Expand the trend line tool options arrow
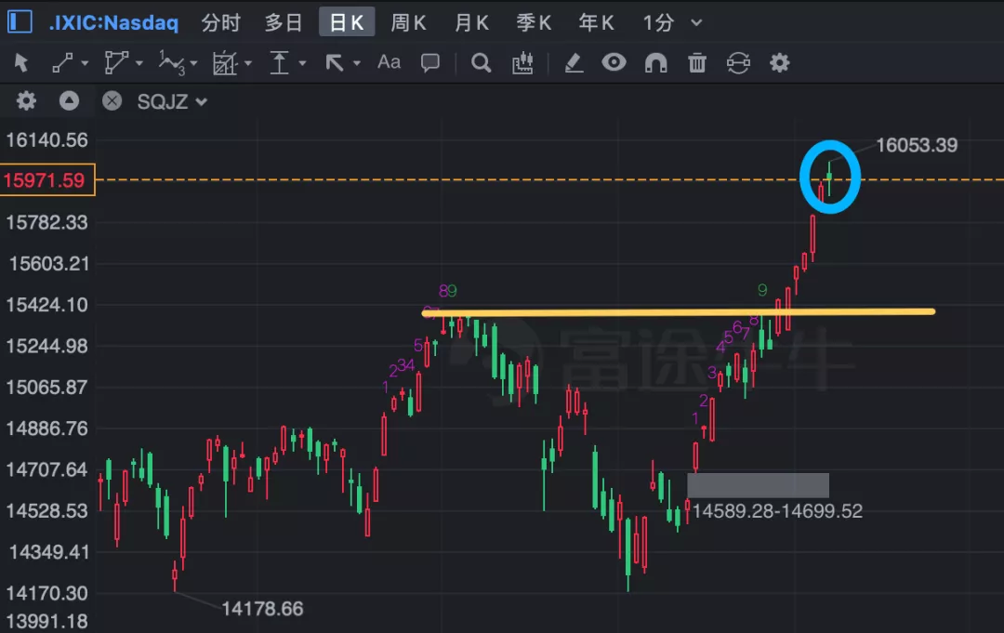Image resolution: width=1004 pixels, height=633 pixels. [x=85, y=63]
